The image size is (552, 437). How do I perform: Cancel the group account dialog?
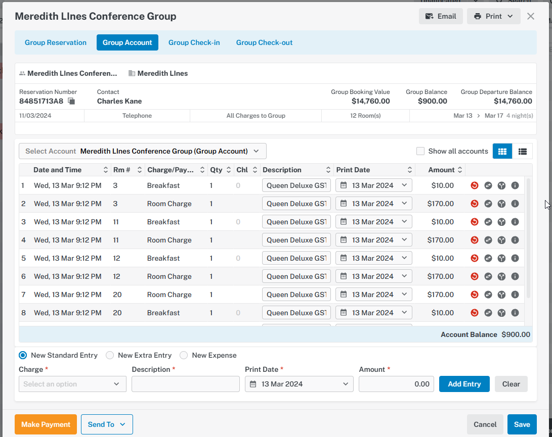[485, 424]
